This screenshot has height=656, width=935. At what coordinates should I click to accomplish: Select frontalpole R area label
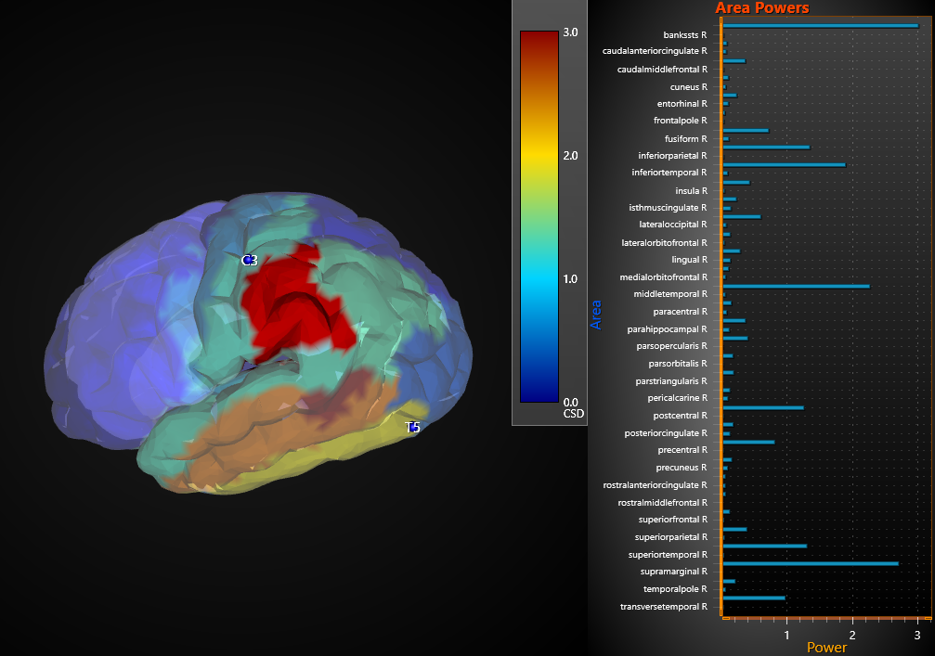(x=680, y=121)
